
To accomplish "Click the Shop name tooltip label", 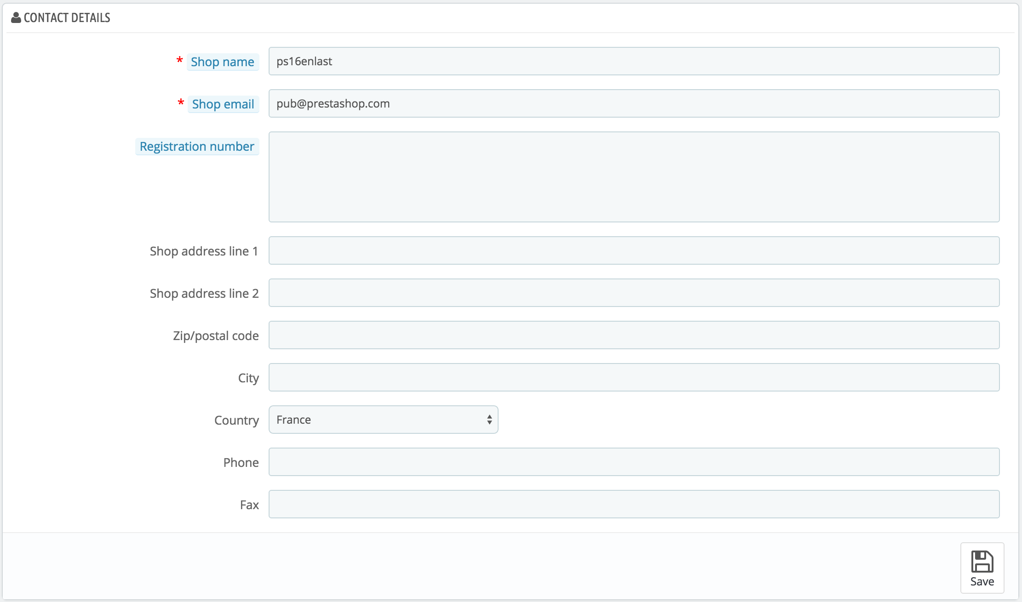I will [223, 62].
